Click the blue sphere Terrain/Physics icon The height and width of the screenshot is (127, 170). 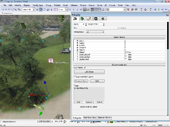pyautogui.click(x=155, y=10)
